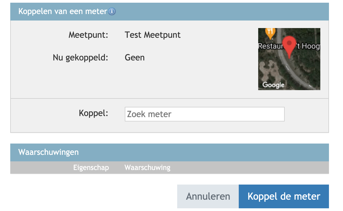This screenshot has height=211, width=343.
Task: Open the map preview of the Meetpunt
Action: click(289, 59)
